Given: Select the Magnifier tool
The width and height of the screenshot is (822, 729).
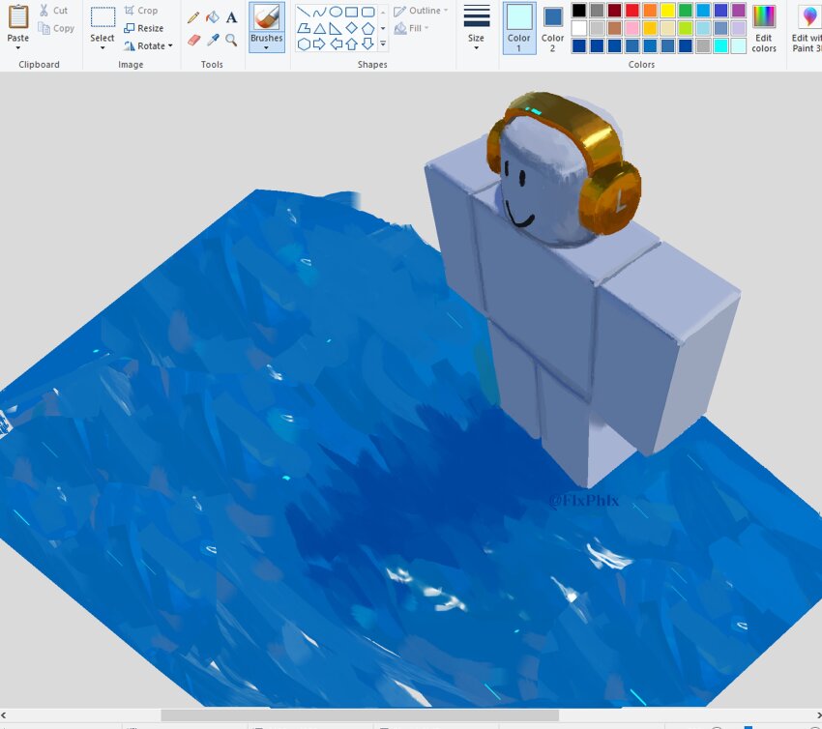Looking at the screenshot, I should (x=231, y=40).
